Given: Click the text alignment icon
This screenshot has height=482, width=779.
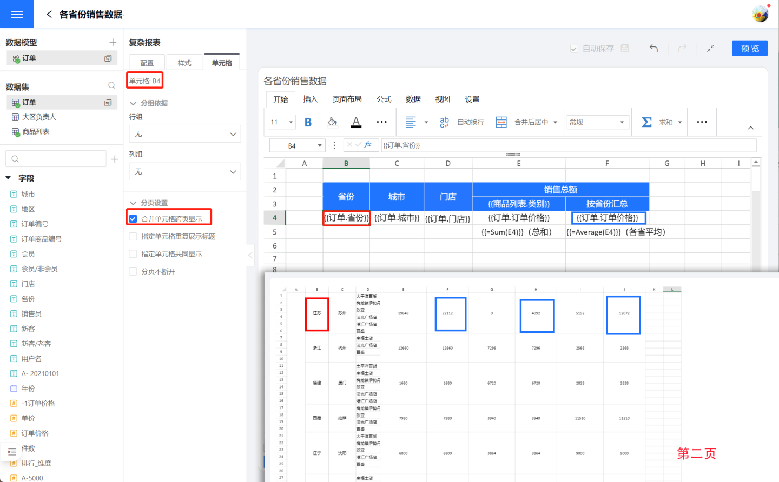Looking at the screenshot, I should click(x=411, y=122).
